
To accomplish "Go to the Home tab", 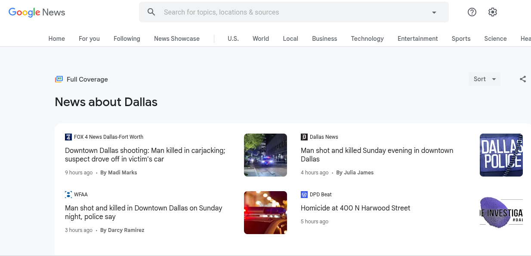I will (x=57, y=39).
